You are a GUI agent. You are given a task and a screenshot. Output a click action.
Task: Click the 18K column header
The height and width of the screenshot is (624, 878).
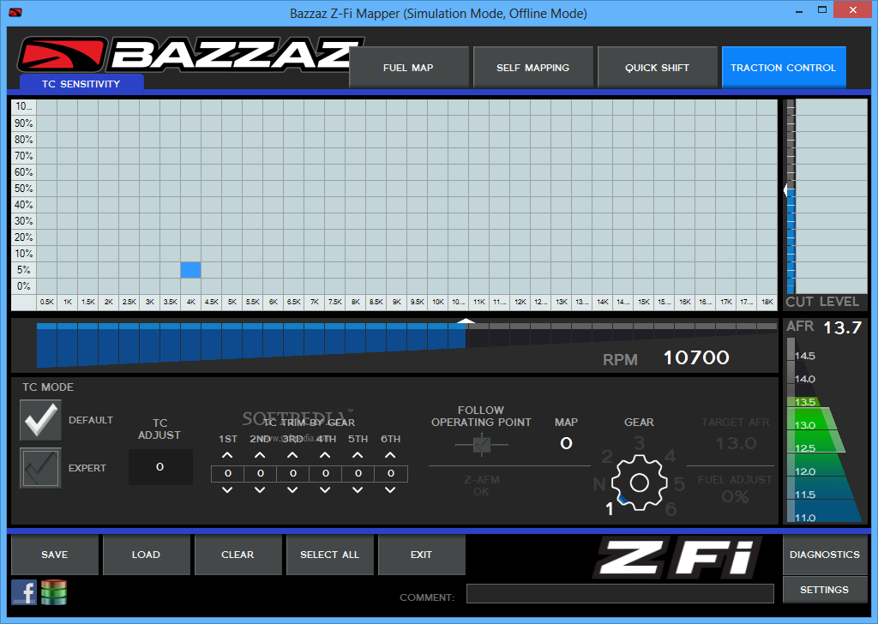[x=767, y=302]
